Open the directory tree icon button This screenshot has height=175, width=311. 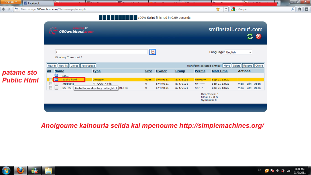click(x=153, y=52)
